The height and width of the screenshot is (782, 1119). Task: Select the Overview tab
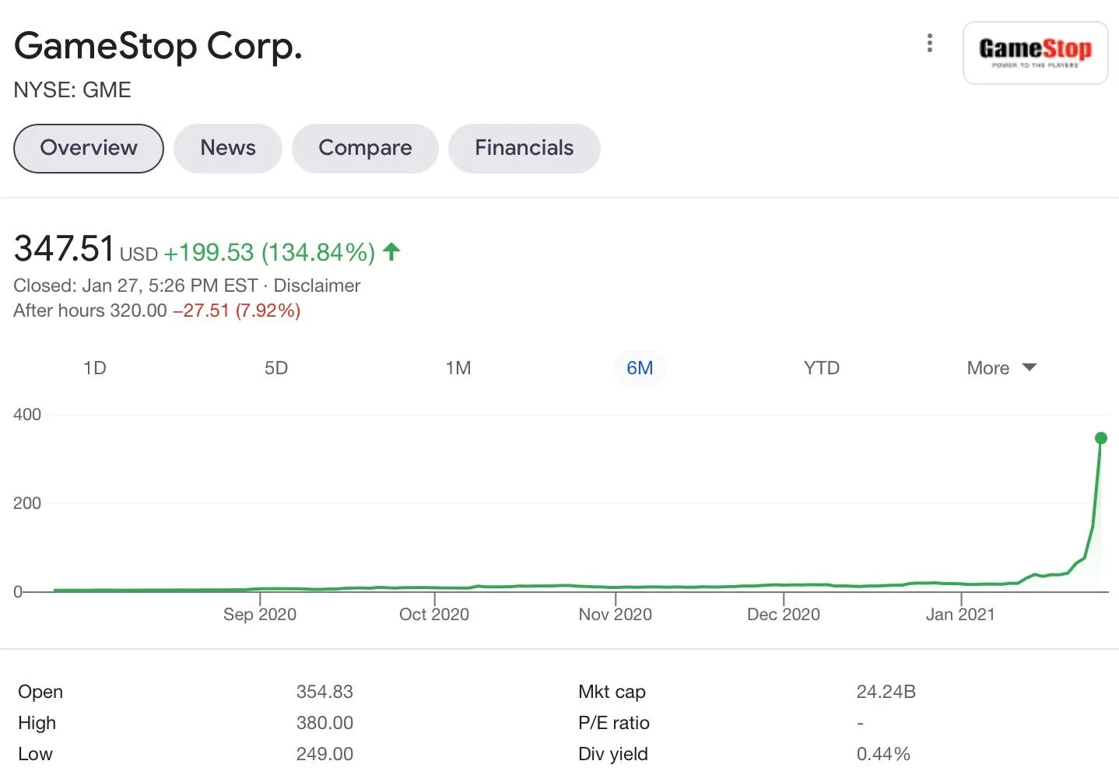[89, 148]
